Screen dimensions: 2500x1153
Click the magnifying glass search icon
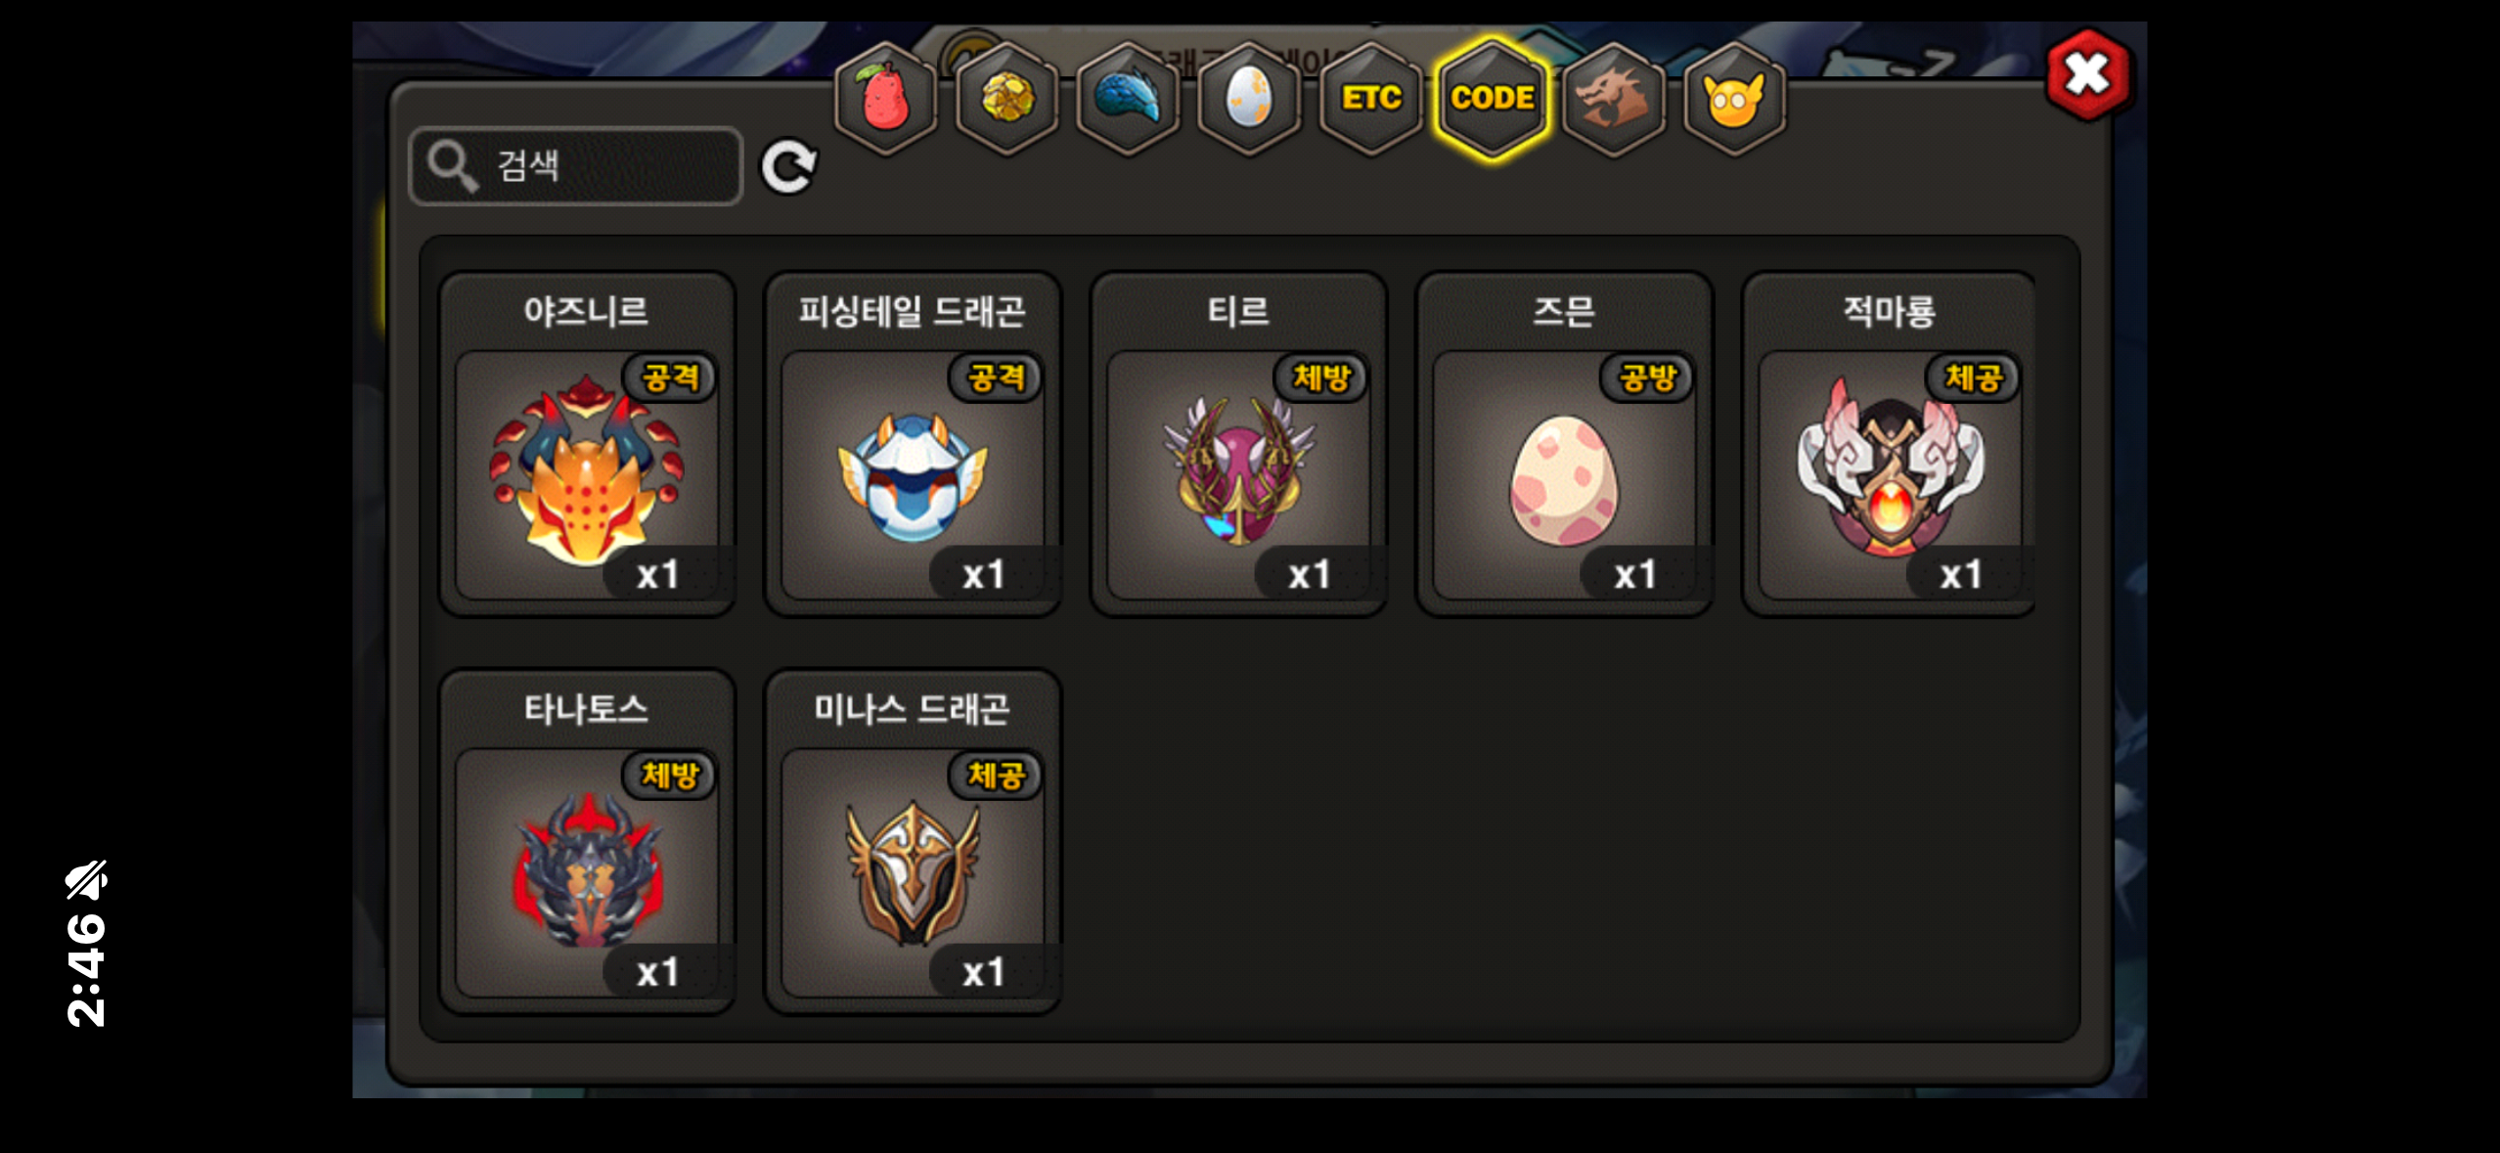(453, 166)
